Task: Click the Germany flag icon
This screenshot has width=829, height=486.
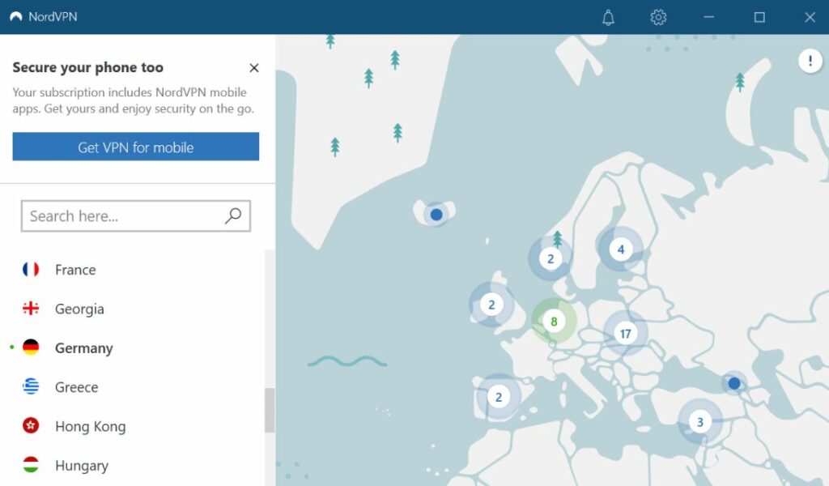Action: pos(31,347)
